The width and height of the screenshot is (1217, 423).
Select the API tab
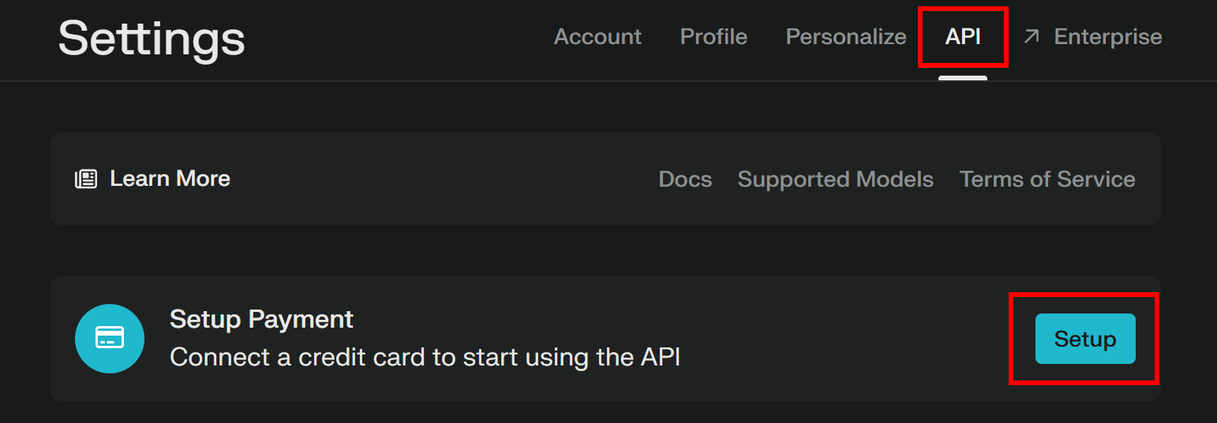click(x=963, y=37)
